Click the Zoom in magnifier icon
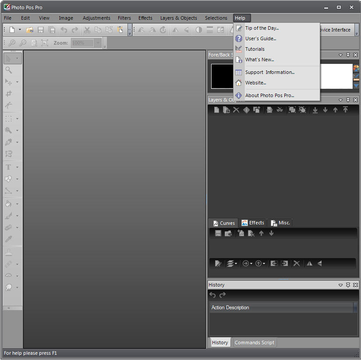Screen dimensions: 361x360 [x=12, y=43]
